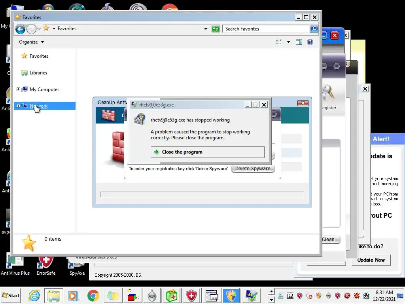Click the red bug tray icon
Screen dimensions: 405x304
pos(357,295)
